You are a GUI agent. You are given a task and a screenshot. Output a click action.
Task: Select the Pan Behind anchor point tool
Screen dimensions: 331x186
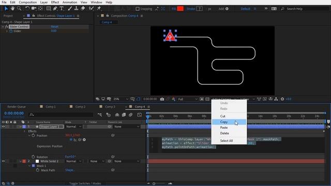click(40, 8)
